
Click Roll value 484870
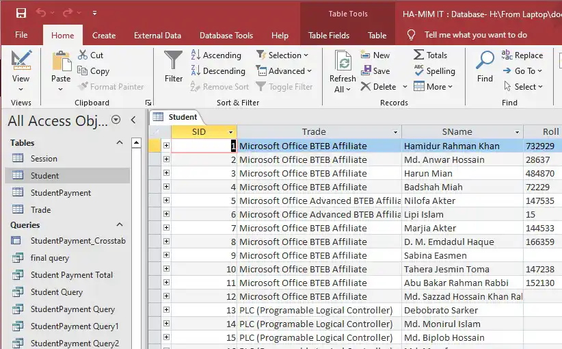[x=539, y=174]
